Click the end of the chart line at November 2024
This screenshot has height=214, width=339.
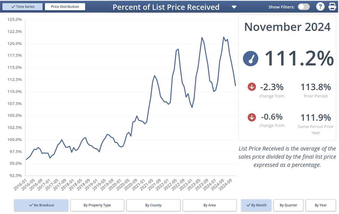pos(235,85)
